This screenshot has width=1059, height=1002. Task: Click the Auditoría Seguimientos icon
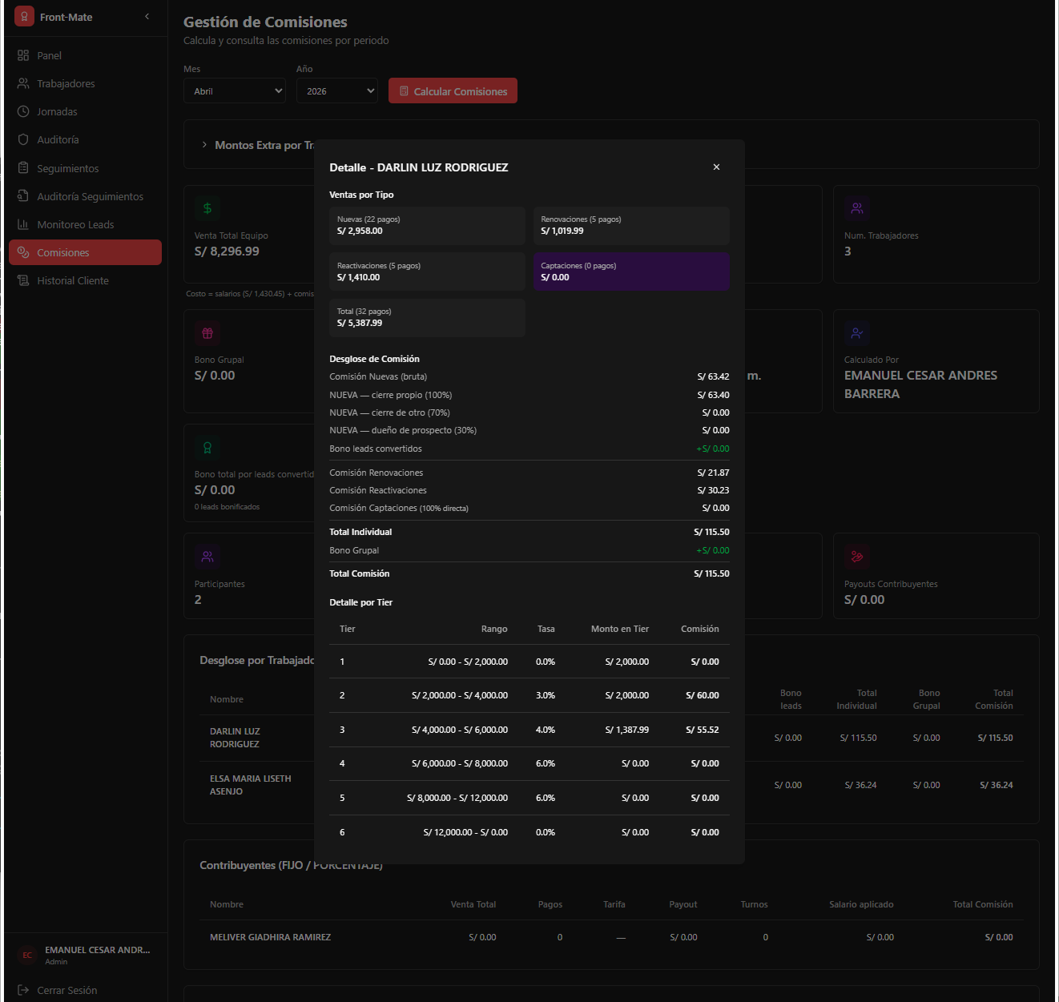[23, 196]
